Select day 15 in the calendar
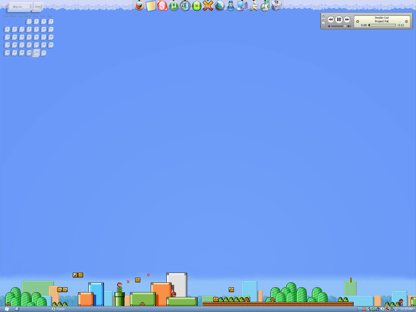The width and height of the screenshot is (416, 312). coord(29,37)
